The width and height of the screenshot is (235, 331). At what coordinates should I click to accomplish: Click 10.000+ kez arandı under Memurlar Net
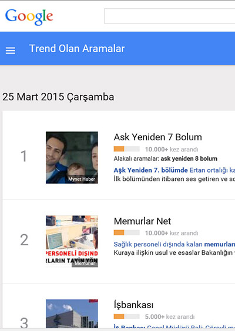pyautogui.click(x=172, y=233)
